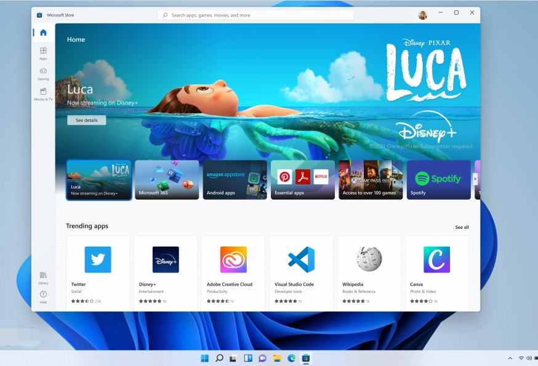Click the Canva star rating
This screenshot has width=538, height=366.
[421, 301]
